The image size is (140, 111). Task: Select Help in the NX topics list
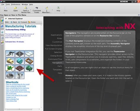tap(60, 73)
